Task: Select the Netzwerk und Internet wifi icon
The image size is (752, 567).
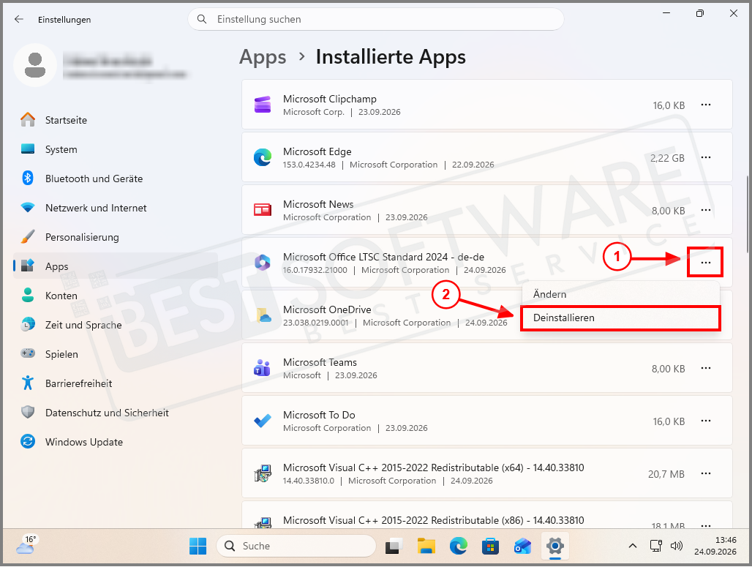Action: [28, 208]
